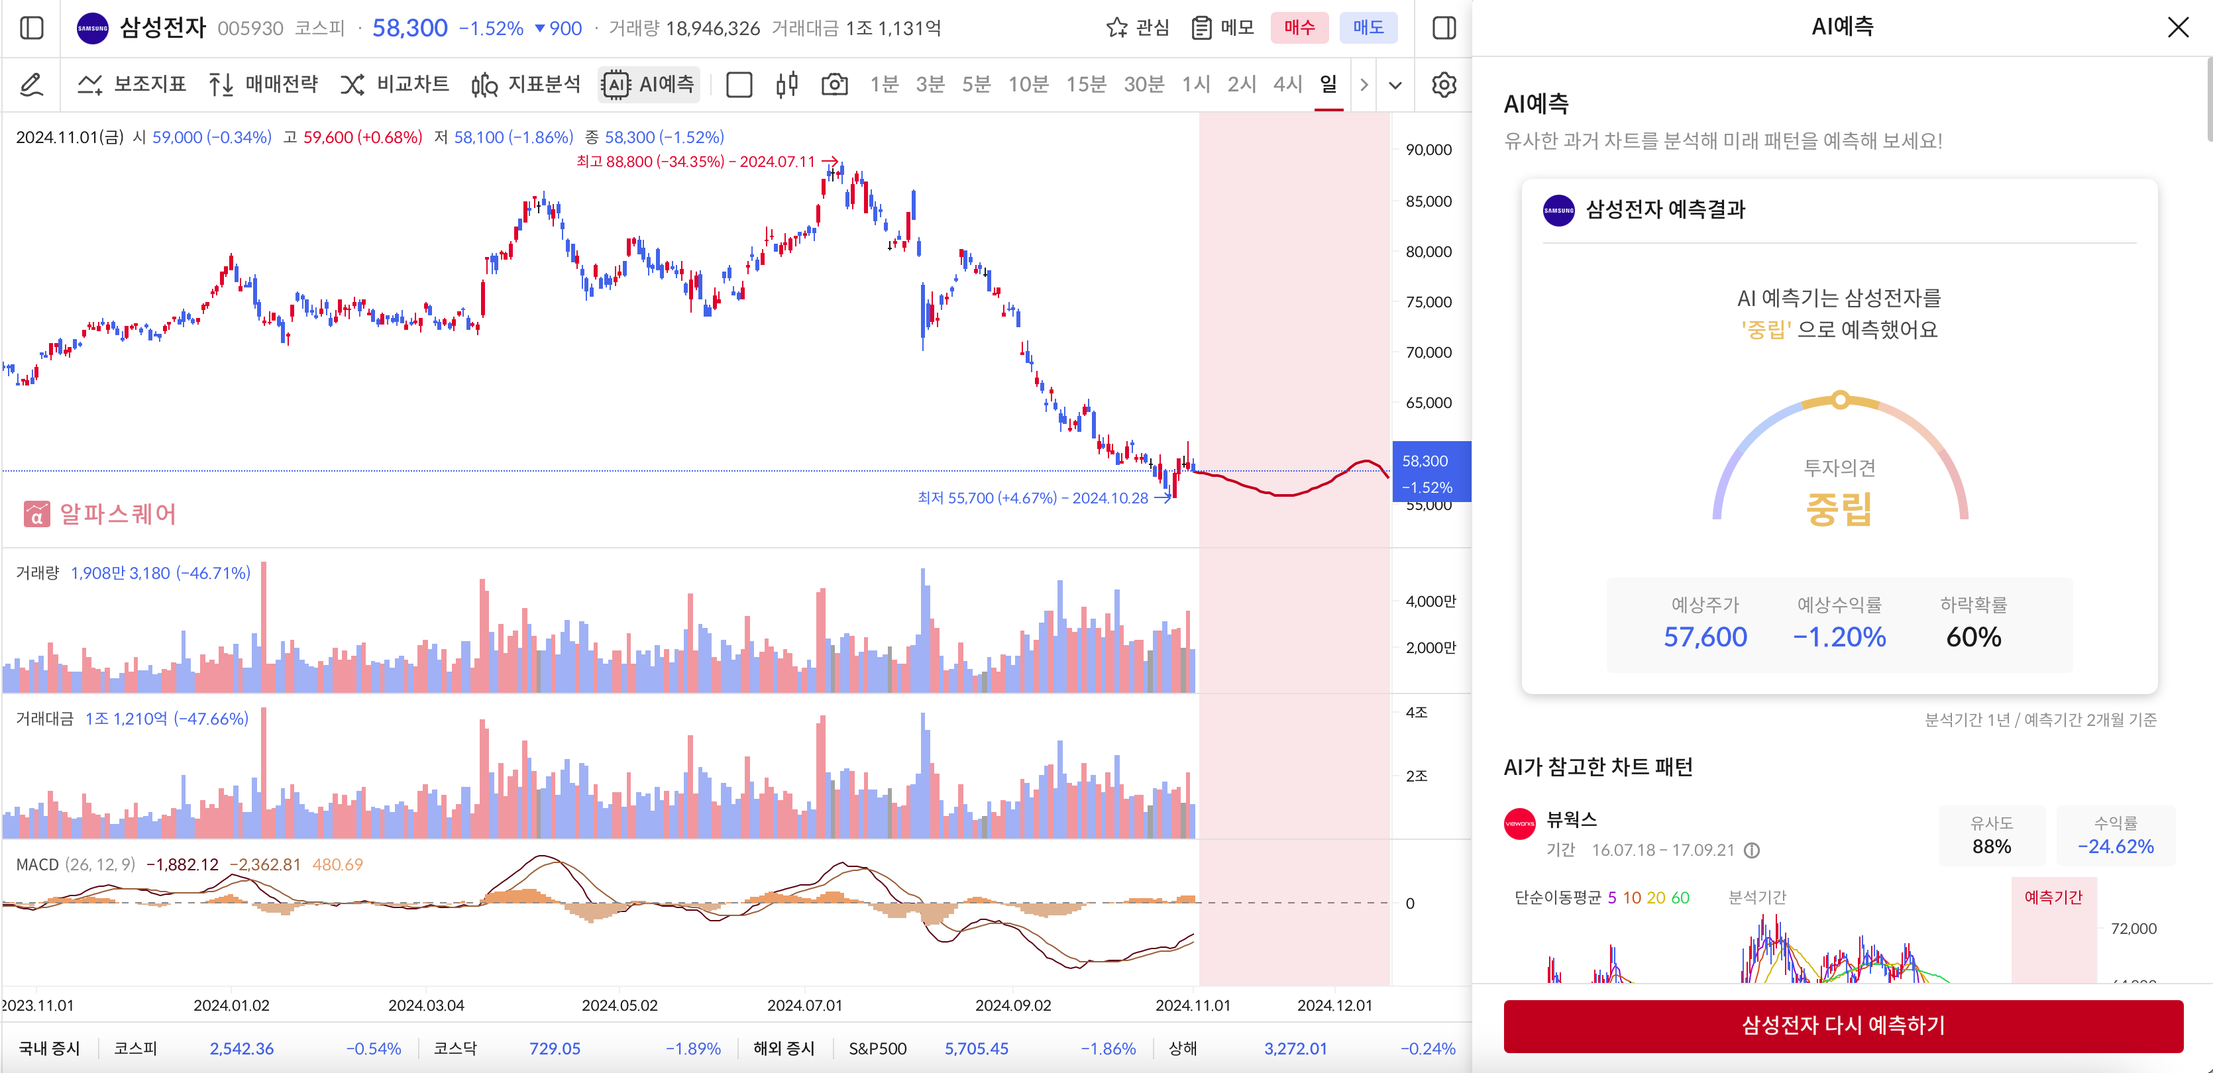The width and height of the screenshot is (2213, 1073).
Task: Click Samsung logo in 예측결과 card
Action: point(1558,209)
